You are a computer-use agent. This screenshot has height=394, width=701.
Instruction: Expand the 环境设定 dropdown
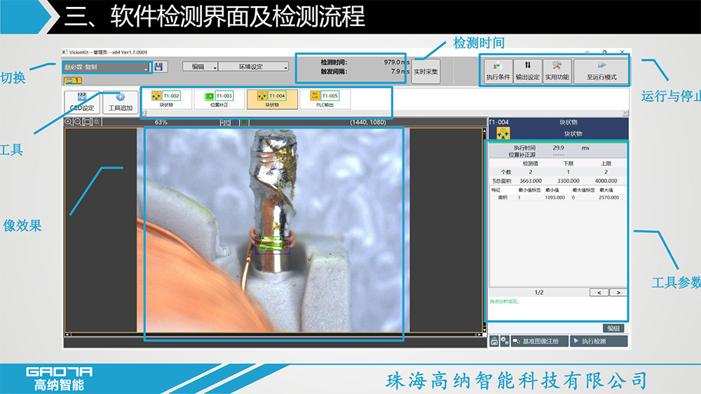click(x=253, y=67)
